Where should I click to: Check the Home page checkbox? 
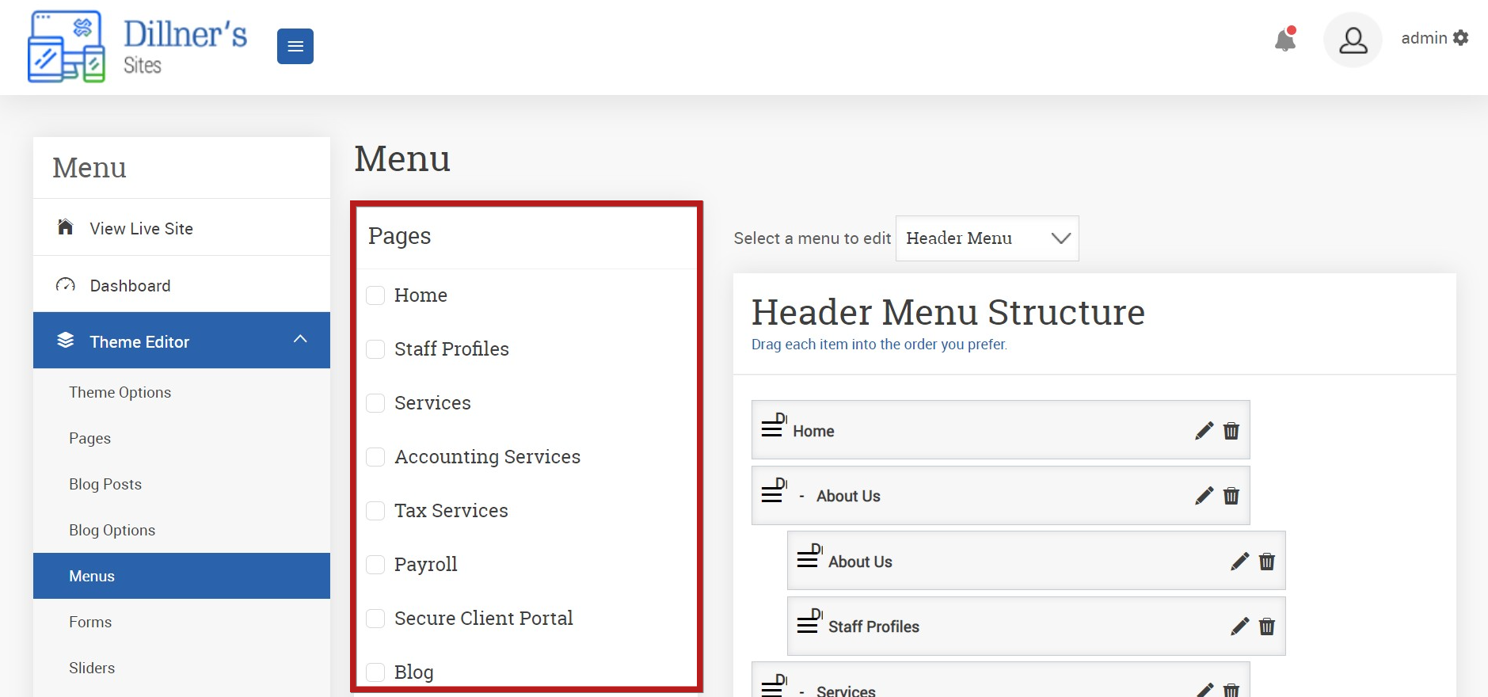point(375,295)
